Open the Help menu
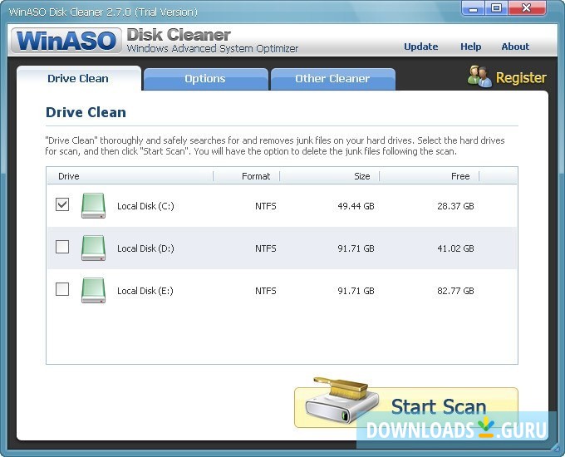The width and height of the screenshot is (565, 457). pos(470,47)
